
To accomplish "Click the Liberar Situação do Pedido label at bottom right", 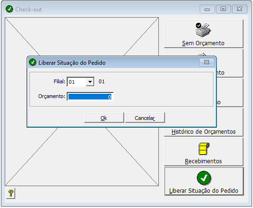I will tap(204, 191).
